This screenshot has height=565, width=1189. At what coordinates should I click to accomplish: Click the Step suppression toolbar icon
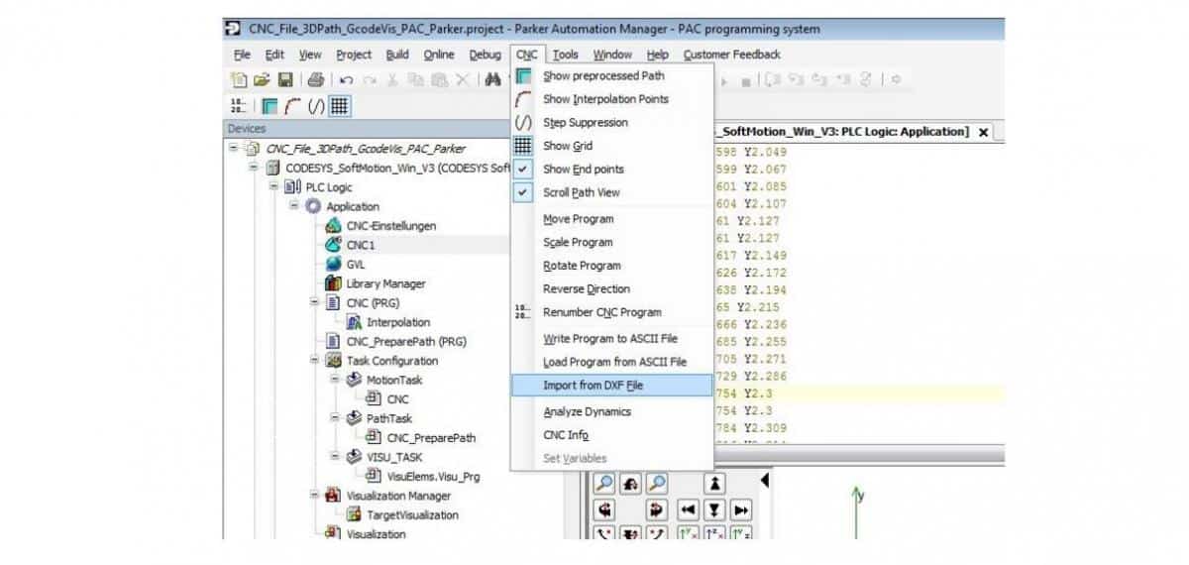(316, 106)
